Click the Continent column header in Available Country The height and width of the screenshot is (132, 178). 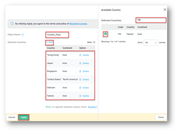pos(142,27)
